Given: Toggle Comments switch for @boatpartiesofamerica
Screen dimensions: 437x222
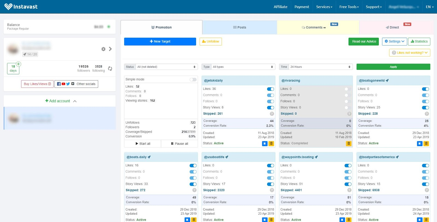Looking at the screenshot, I should [426, 172].
